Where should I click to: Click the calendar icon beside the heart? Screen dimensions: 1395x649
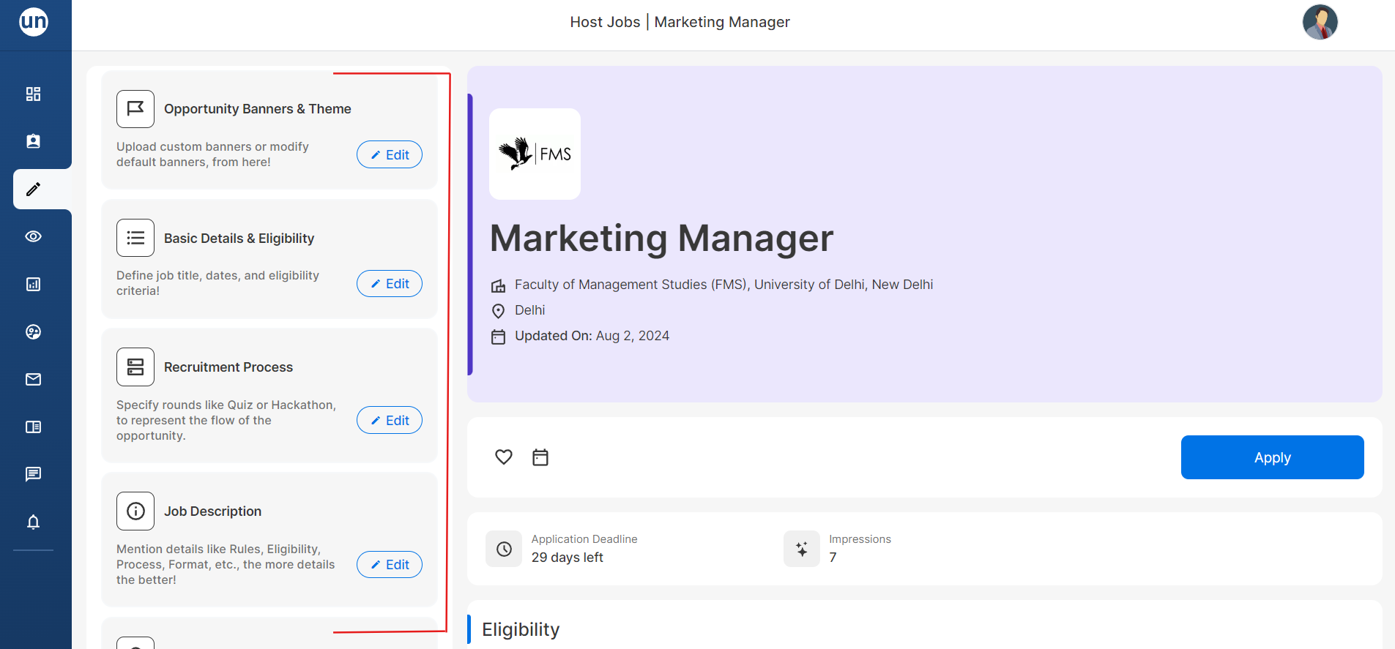(540, 457)
